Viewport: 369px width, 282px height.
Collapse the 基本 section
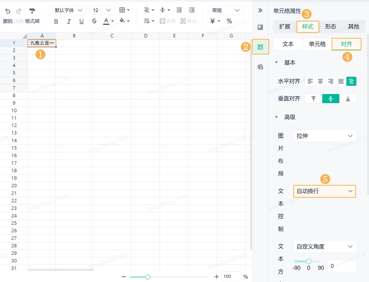276,62
